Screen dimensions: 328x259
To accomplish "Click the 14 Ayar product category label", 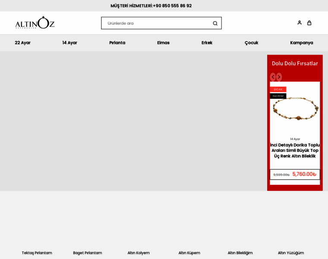I will (x=295, y=139).
